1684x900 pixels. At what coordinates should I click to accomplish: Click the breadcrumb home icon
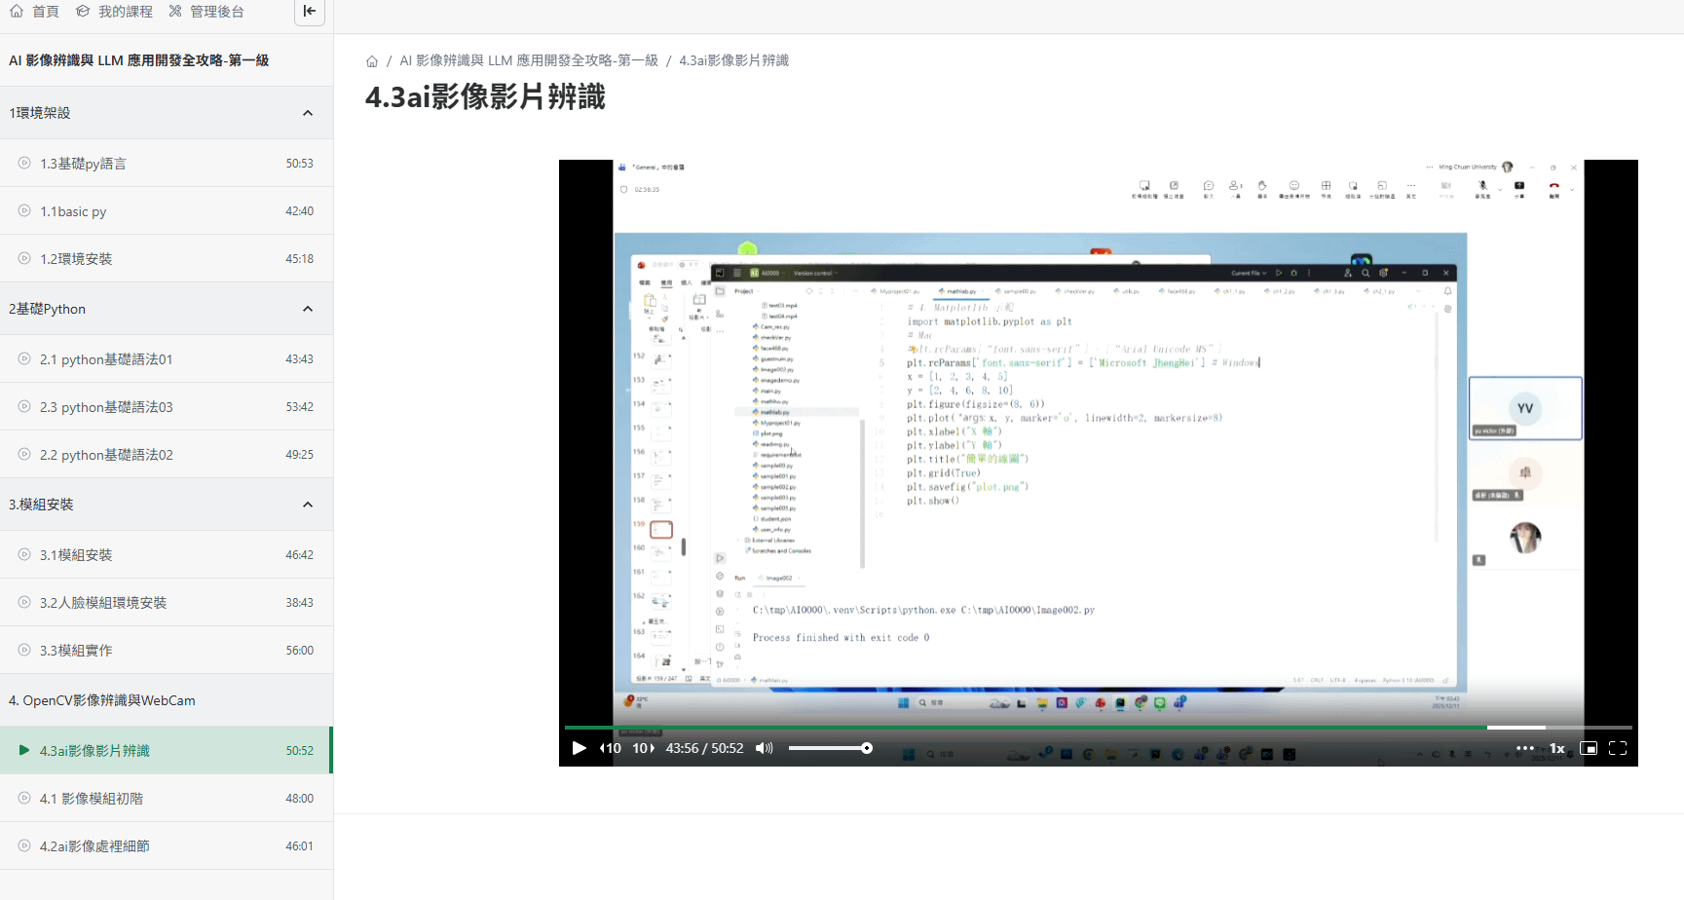(x=372, y=61)
